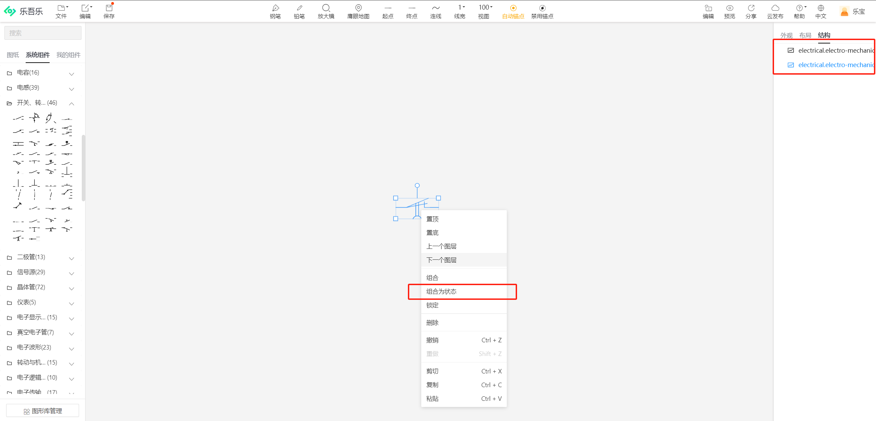Click the 图形库管理 button
This screenshot has height=421, width=876.
(x=42, y=411)
